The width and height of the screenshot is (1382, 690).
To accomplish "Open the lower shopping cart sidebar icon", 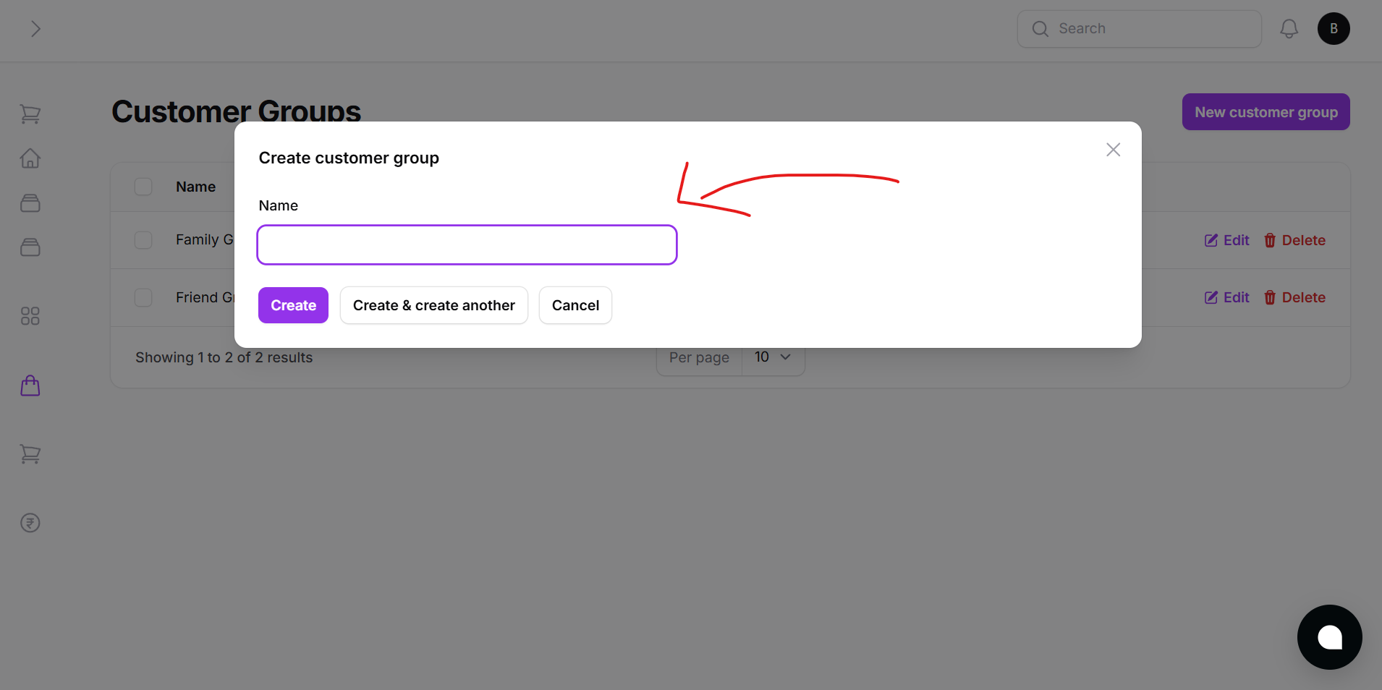I will click(x=30, y=453).
